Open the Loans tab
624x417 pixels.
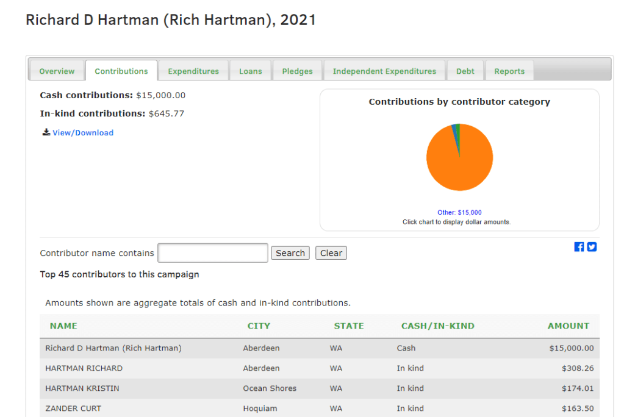(250, 71)
